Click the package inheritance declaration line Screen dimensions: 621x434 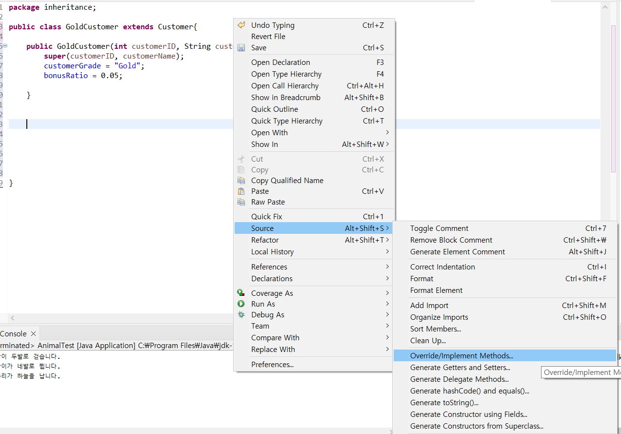pyautogui.click(x=52, y=7)
